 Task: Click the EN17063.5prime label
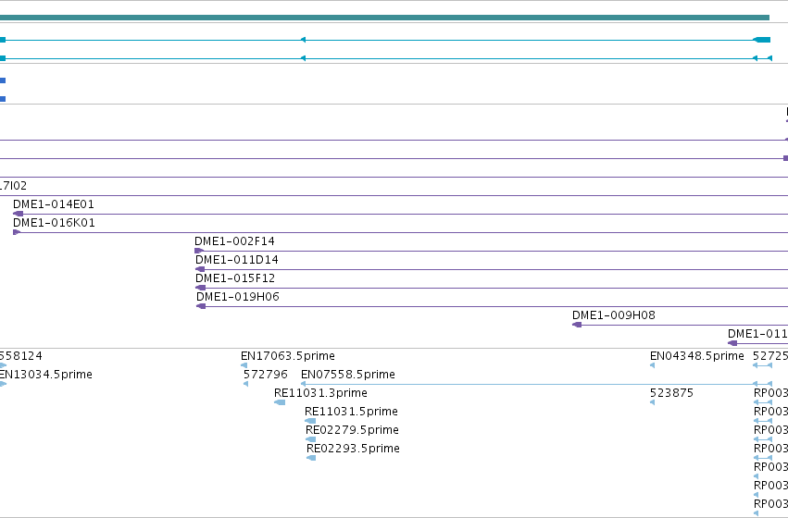288,356
